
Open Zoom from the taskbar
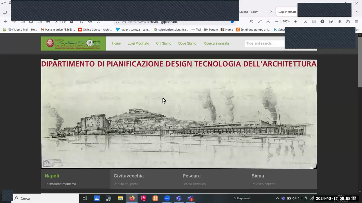coord(167,198)
